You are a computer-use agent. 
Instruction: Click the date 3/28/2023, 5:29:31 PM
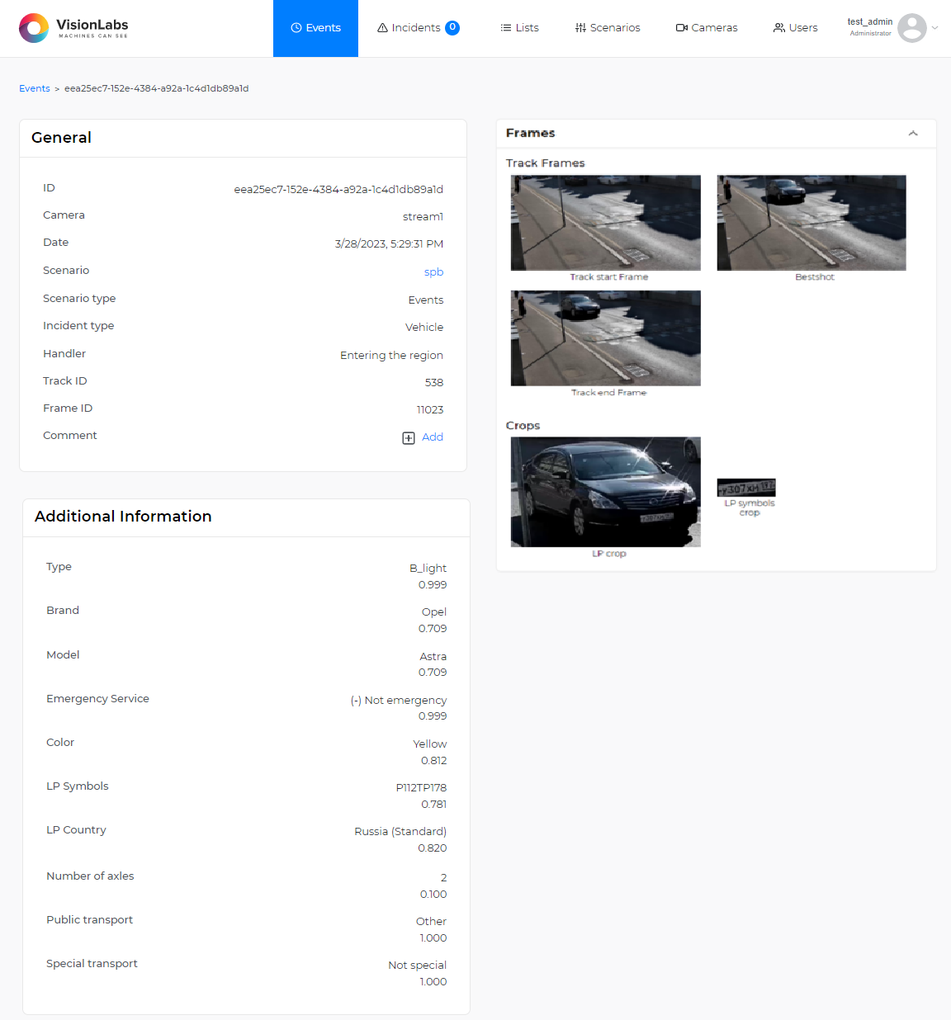(x=389, y=244)
